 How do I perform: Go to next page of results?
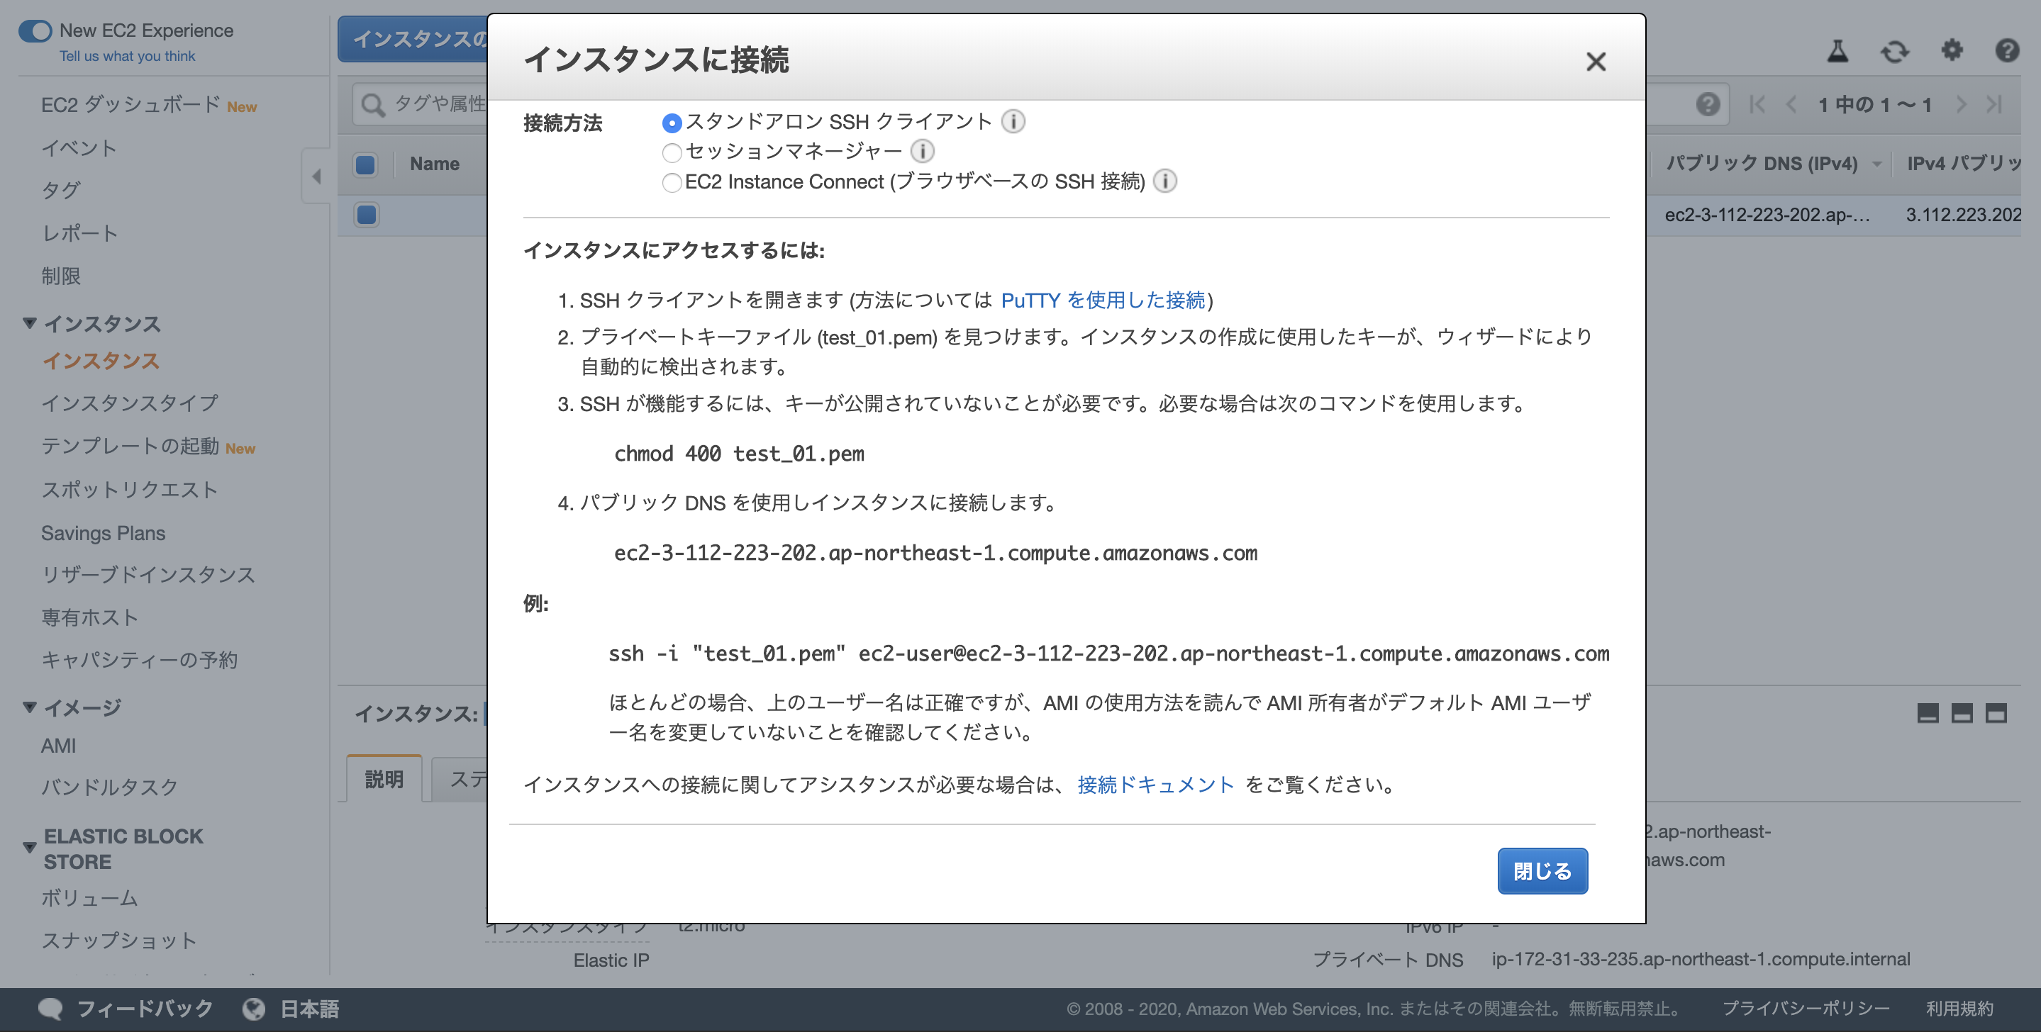pyautogui.click(x=1960, y=103)
